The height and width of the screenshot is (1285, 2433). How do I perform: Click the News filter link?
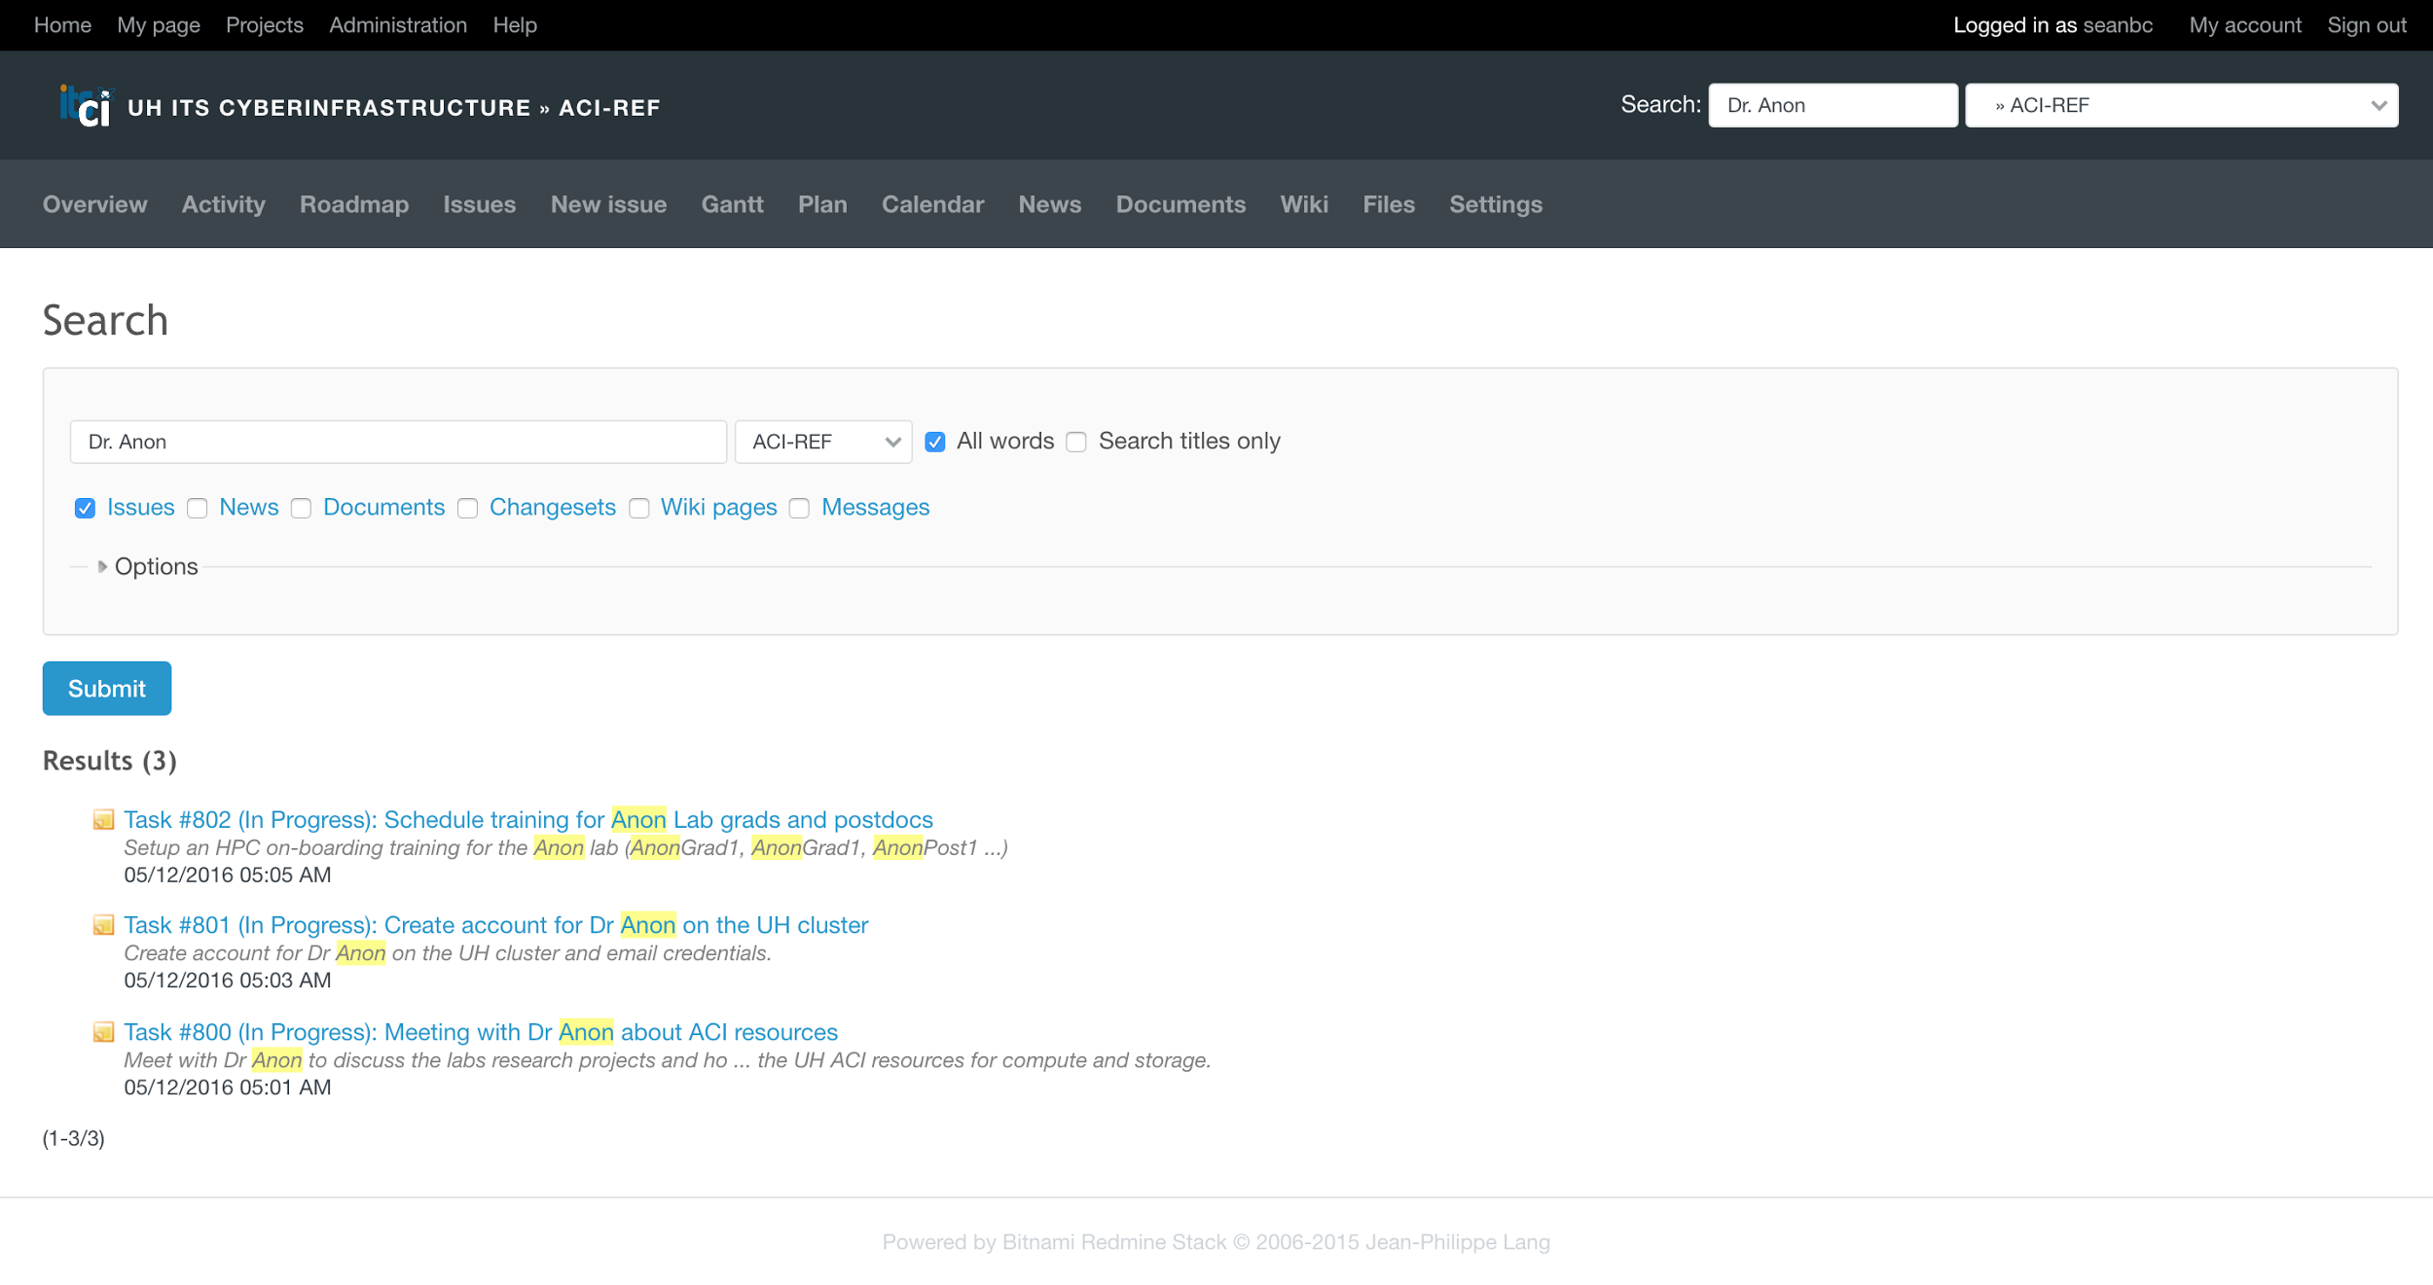point(249,508)
